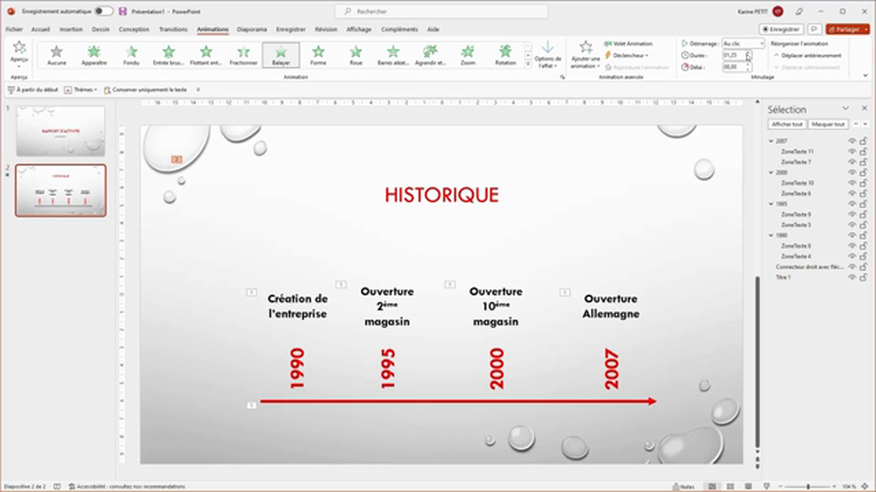The width and height of the screenshot is (876, 492).
Task: Click the Partager button
Action: pyautogui.click(x=847, y=29)
